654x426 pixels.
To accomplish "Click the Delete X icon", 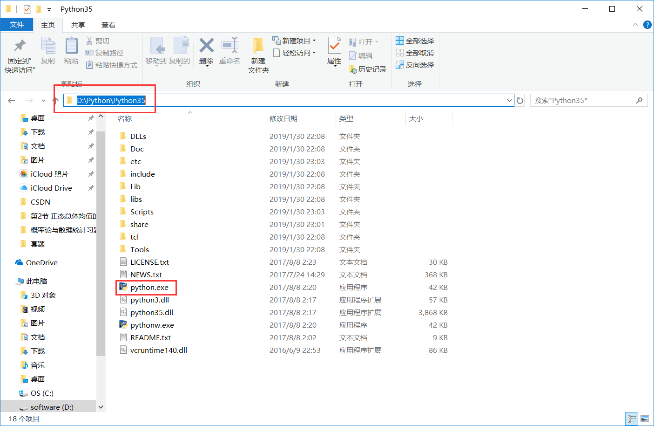I will click(x=206, y=46).
